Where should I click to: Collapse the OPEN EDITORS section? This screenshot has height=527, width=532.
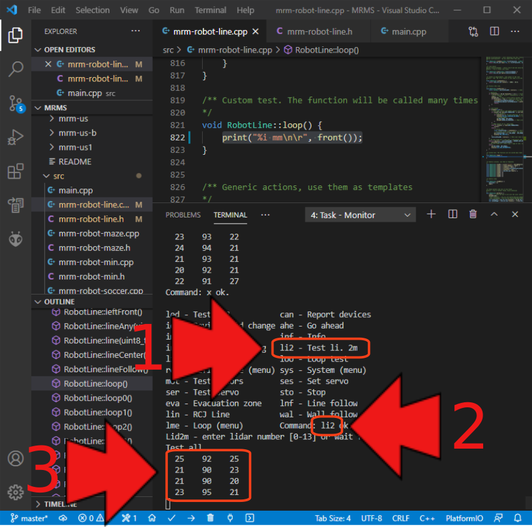pyautogui.click(x=69, y=50)
